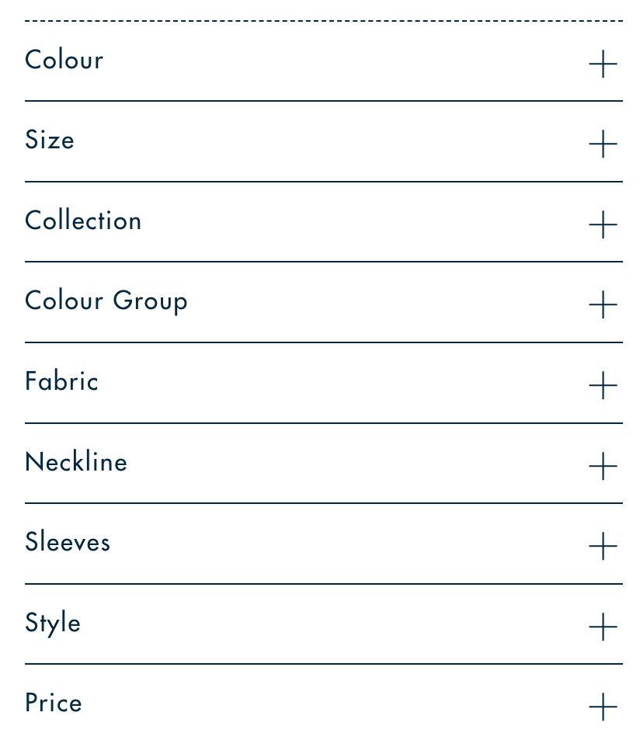Image resolution: width=640 pixels, height=747 pixels.
Task: Select the Style filter heading
Action: [53, 624]
